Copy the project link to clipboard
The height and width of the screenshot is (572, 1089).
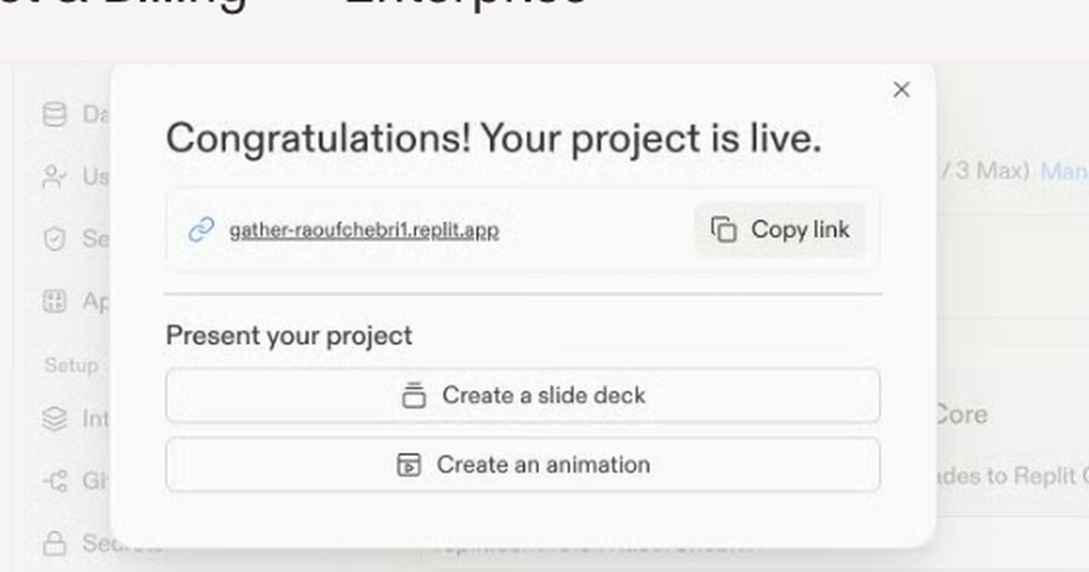point(780,230)
